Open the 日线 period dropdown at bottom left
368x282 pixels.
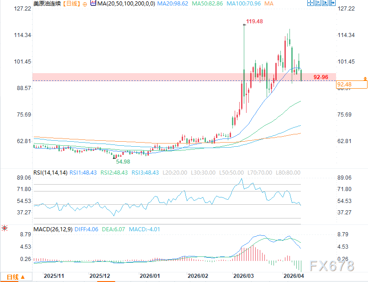pyautogui.click(x=16, y=277)
